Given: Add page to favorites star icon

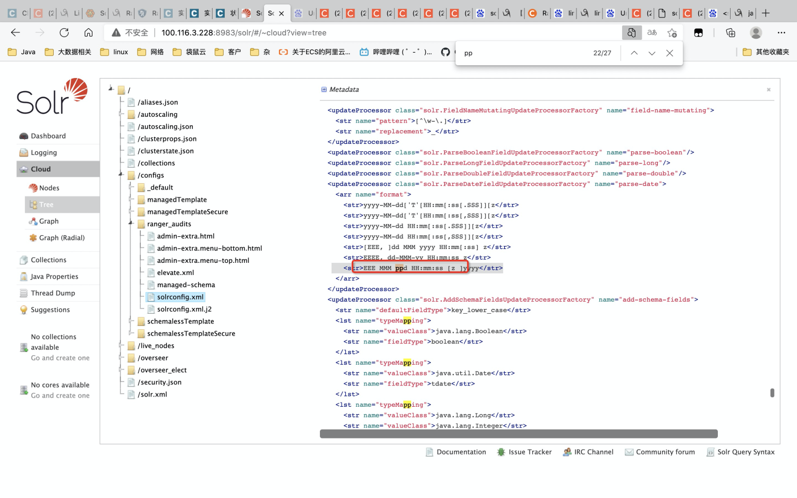Looking at the screenshot, I should pyautogui.click(x=672, y=33).
